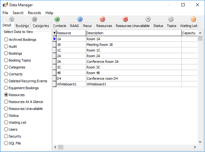205x152 pixels.
Task: Click the grey checkmark save icon
Action: [x=148, y=19]
